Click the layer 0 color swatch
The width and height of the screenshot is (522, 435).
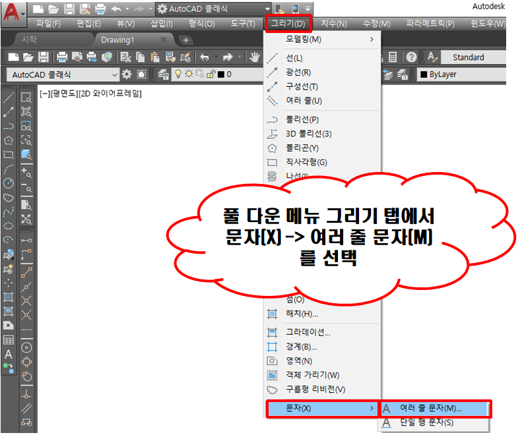coord(221,74)
